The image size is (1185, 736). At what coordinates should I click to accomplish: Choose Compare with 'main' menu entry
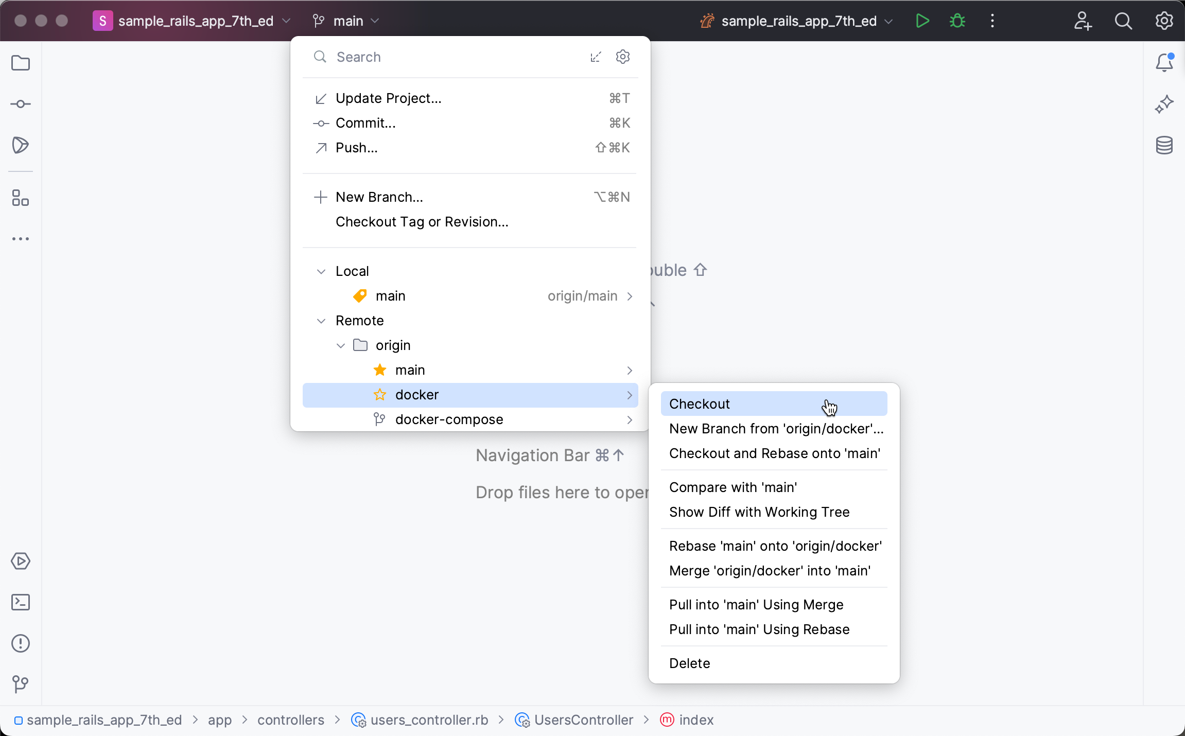coord(733,487)
